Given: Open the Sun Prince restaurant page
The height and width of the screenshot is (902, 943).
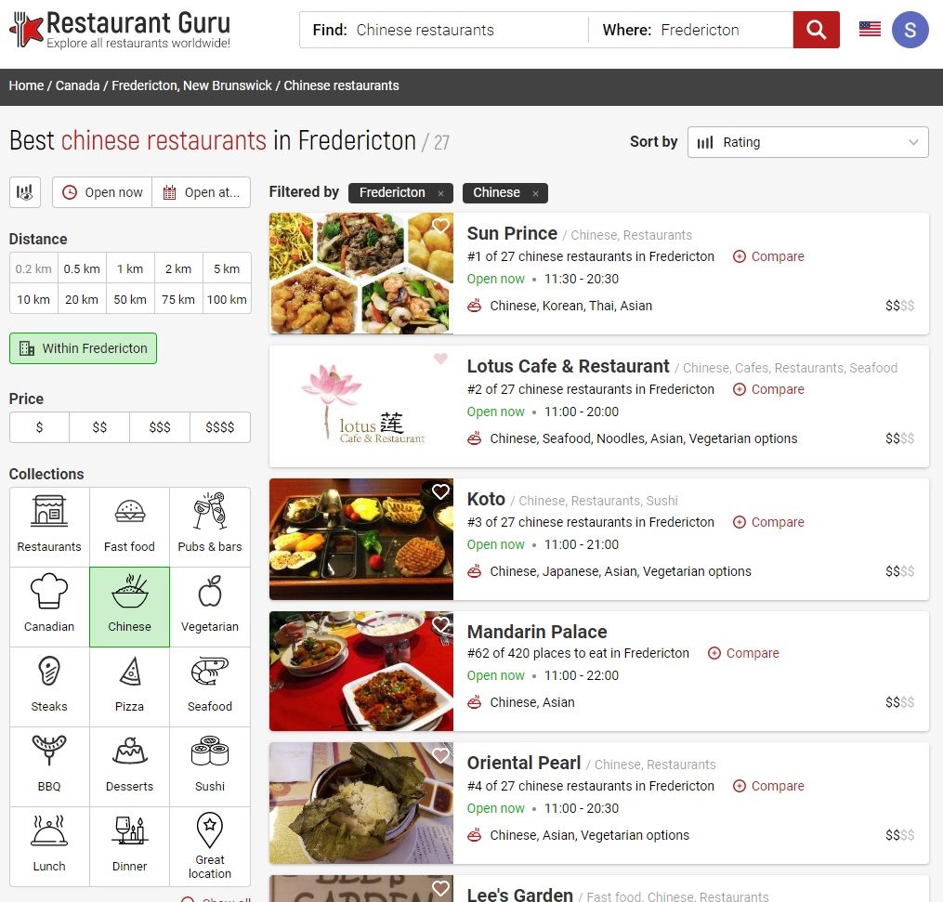Looking at the screenshot, I should [x=512, y=233].
